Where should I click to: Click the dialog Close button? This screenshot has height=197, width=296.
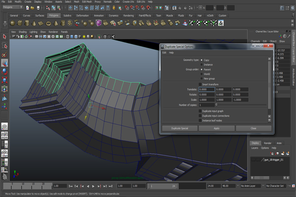254,128
